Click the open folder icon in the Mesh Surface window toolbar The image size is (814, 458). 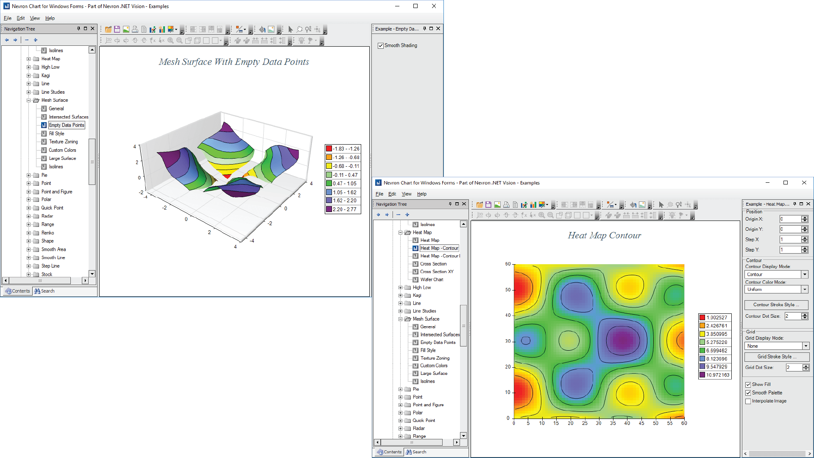[x=108, y=29]
